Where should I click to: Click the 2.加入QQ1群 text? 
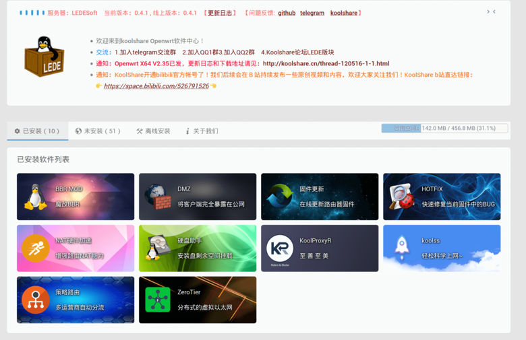point(200,53)
